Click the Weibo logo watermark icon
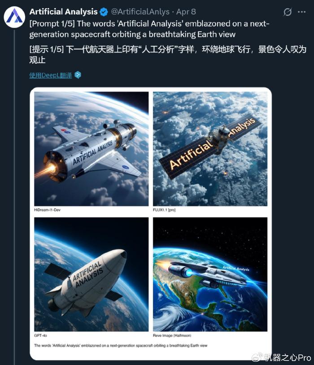This screenshot has height=365, width=314. 257,357
